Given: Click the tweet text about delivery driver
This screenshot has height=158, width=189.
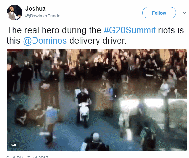Looking at the screenshot, I should tap(95, 35).
